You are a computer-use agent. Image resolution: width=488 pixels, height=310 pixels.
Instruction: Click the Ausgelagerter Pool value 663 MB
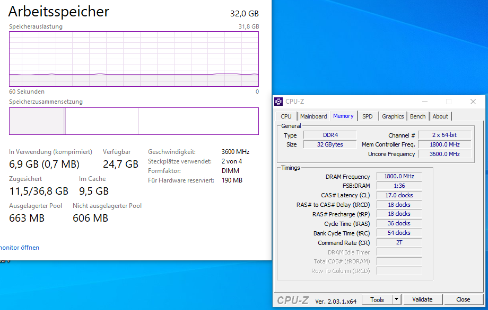[27, 218]
